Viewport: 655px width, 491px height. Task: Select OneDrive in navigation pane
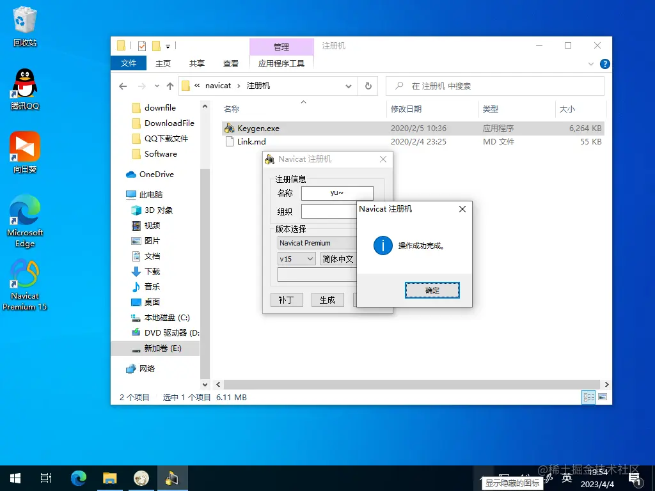click(x=156, y=174)
